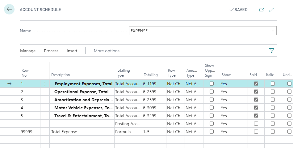Click the expand to full screen icon
Viewport: 293px width, 148px height.
coord(272,10)
